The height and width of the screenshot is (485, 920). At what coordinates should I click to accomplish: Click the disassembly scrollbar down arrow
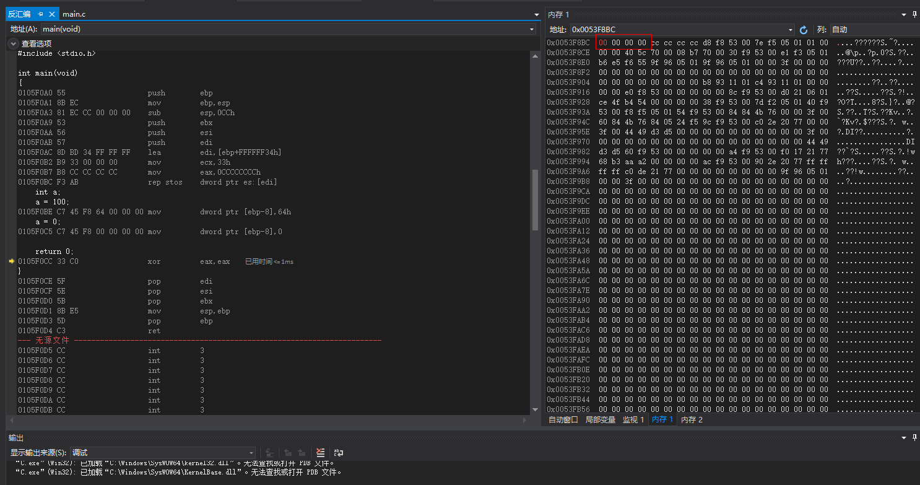pyautogui.click(x=536, y=409)
